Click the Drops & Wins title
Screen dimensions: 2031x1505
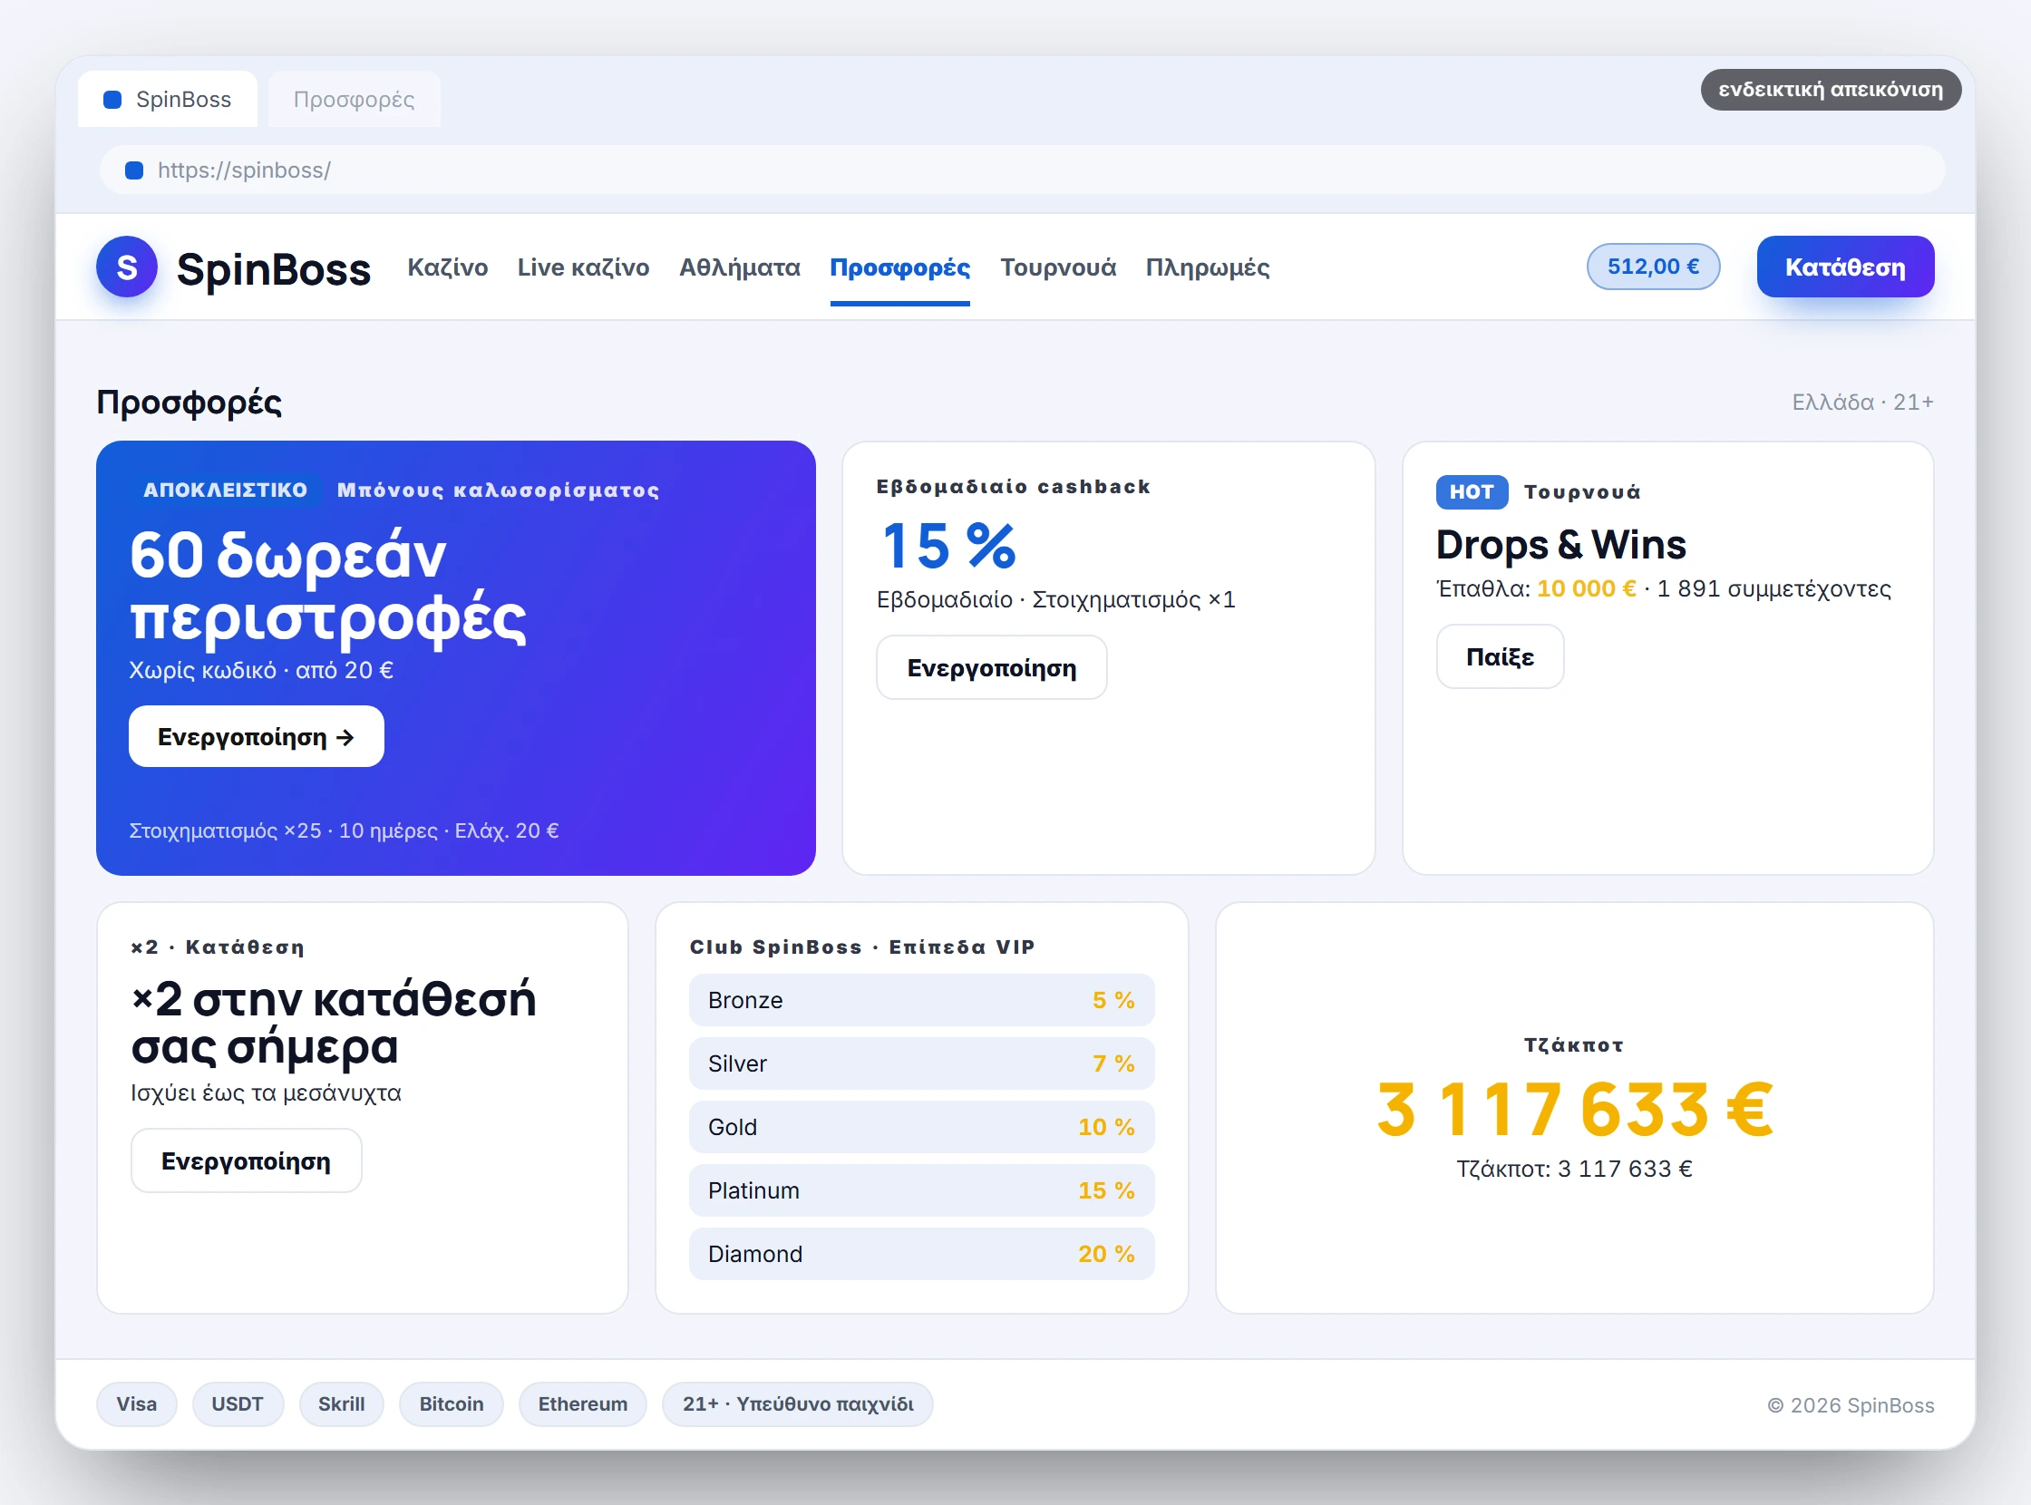tap(1560, 545)
